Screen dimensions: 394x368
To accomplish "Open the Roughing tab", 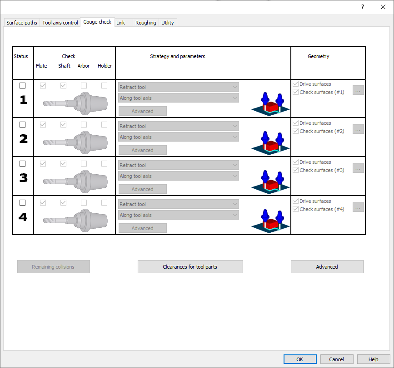I will (x=145, y=23).
